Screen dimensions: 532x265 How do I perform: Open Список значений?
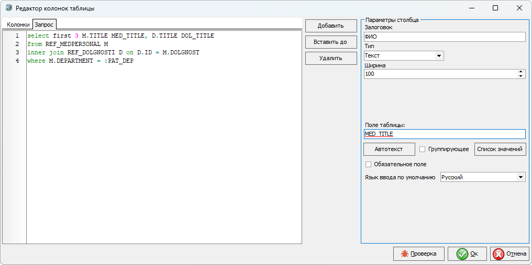(500, 149)
